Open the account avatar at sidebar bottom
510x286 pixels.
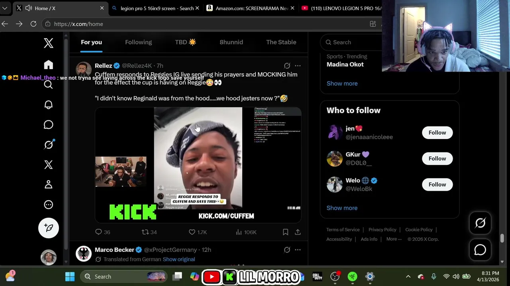click(49, 257)
